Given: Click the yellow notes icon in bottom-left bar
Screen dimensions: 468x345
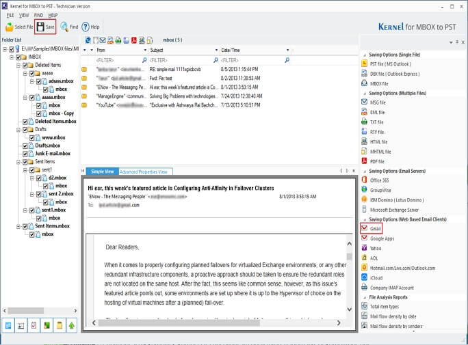Looking at the screenshot, I should (x=59, y=325).
